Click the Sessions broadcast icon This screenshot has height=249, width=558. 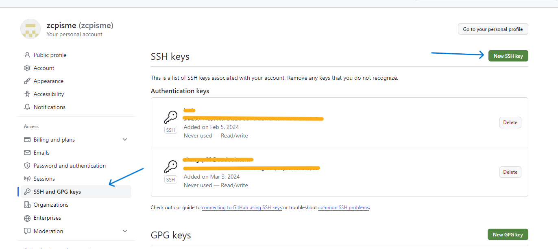[27, 179]
